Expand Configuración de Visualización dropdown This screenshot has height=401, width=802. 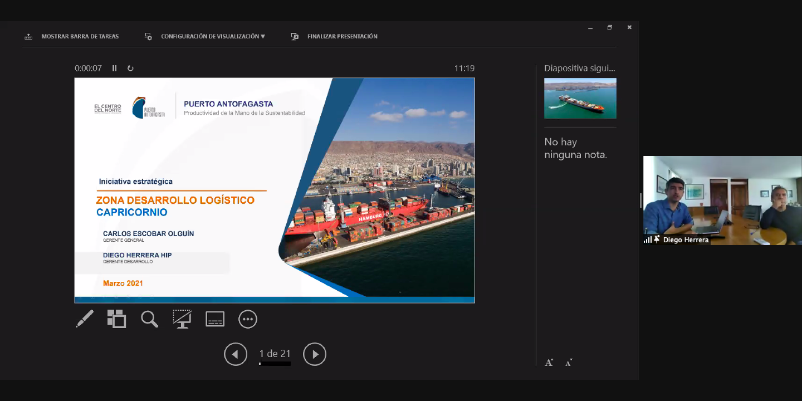[x=206, y=36]
